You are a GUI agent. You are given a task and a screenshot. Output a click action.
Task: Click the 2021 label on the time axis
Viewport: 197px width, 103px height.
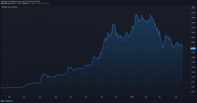[x=132, y=97]
